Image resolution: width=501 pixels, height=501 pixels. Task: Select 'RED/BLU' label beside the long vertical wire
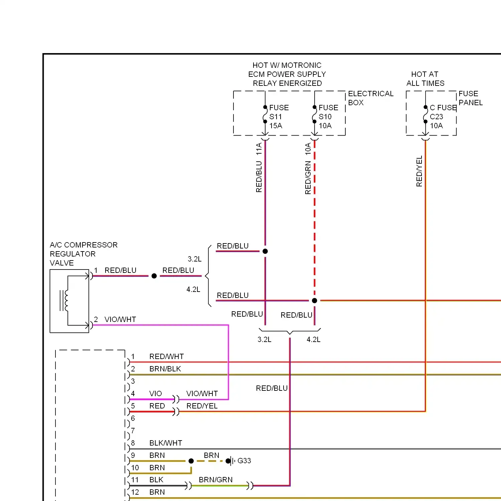point(272,388)
